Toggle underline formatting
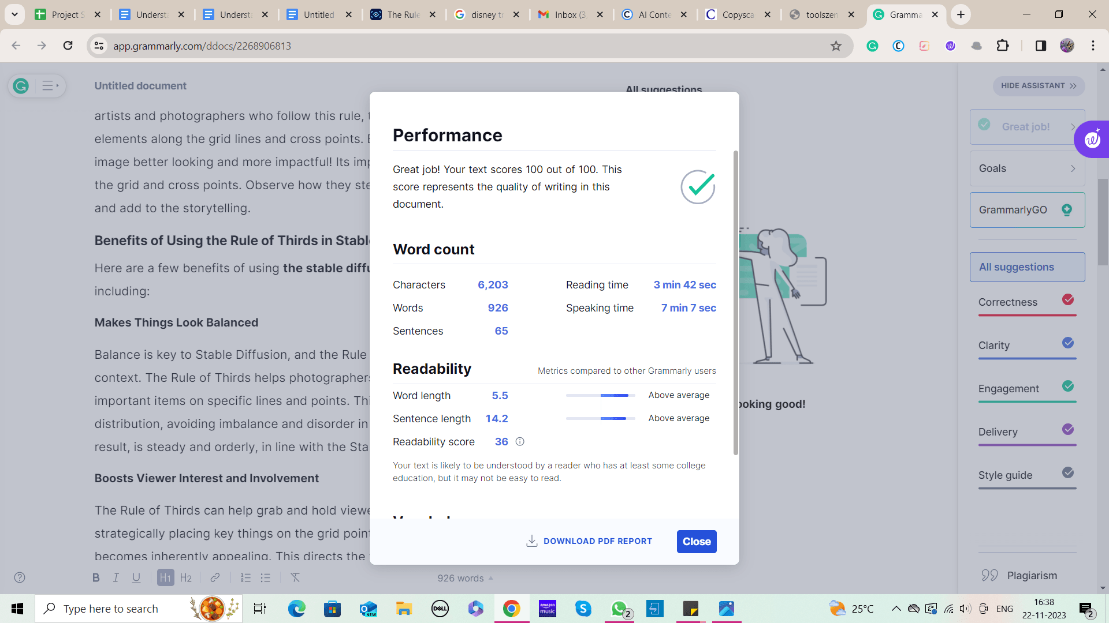The height and width of the screenshot is (623, 1109). tap(136, 577)
